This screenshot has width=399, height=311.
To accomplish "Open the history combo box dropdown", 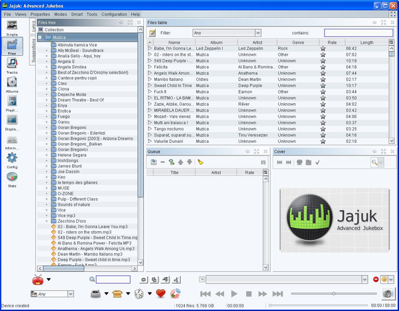I will [365, 280].
